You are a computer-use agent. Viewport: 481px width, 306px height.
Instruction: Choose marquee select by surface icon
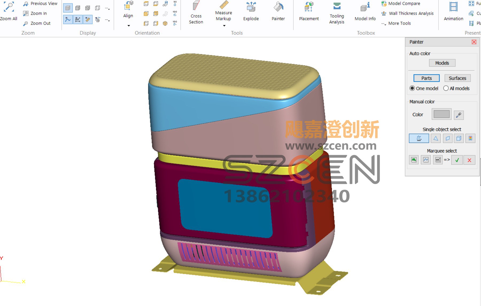coord(414,160)
